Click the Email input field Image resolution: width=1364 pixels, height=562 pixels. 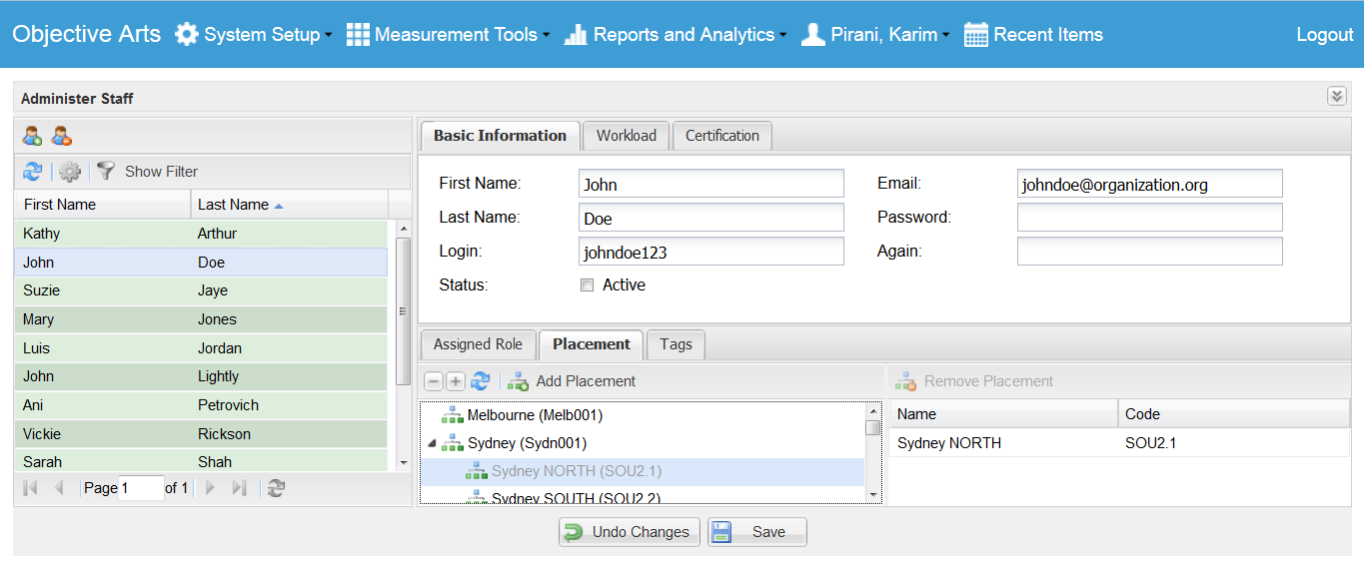[x=1149, y=184]
